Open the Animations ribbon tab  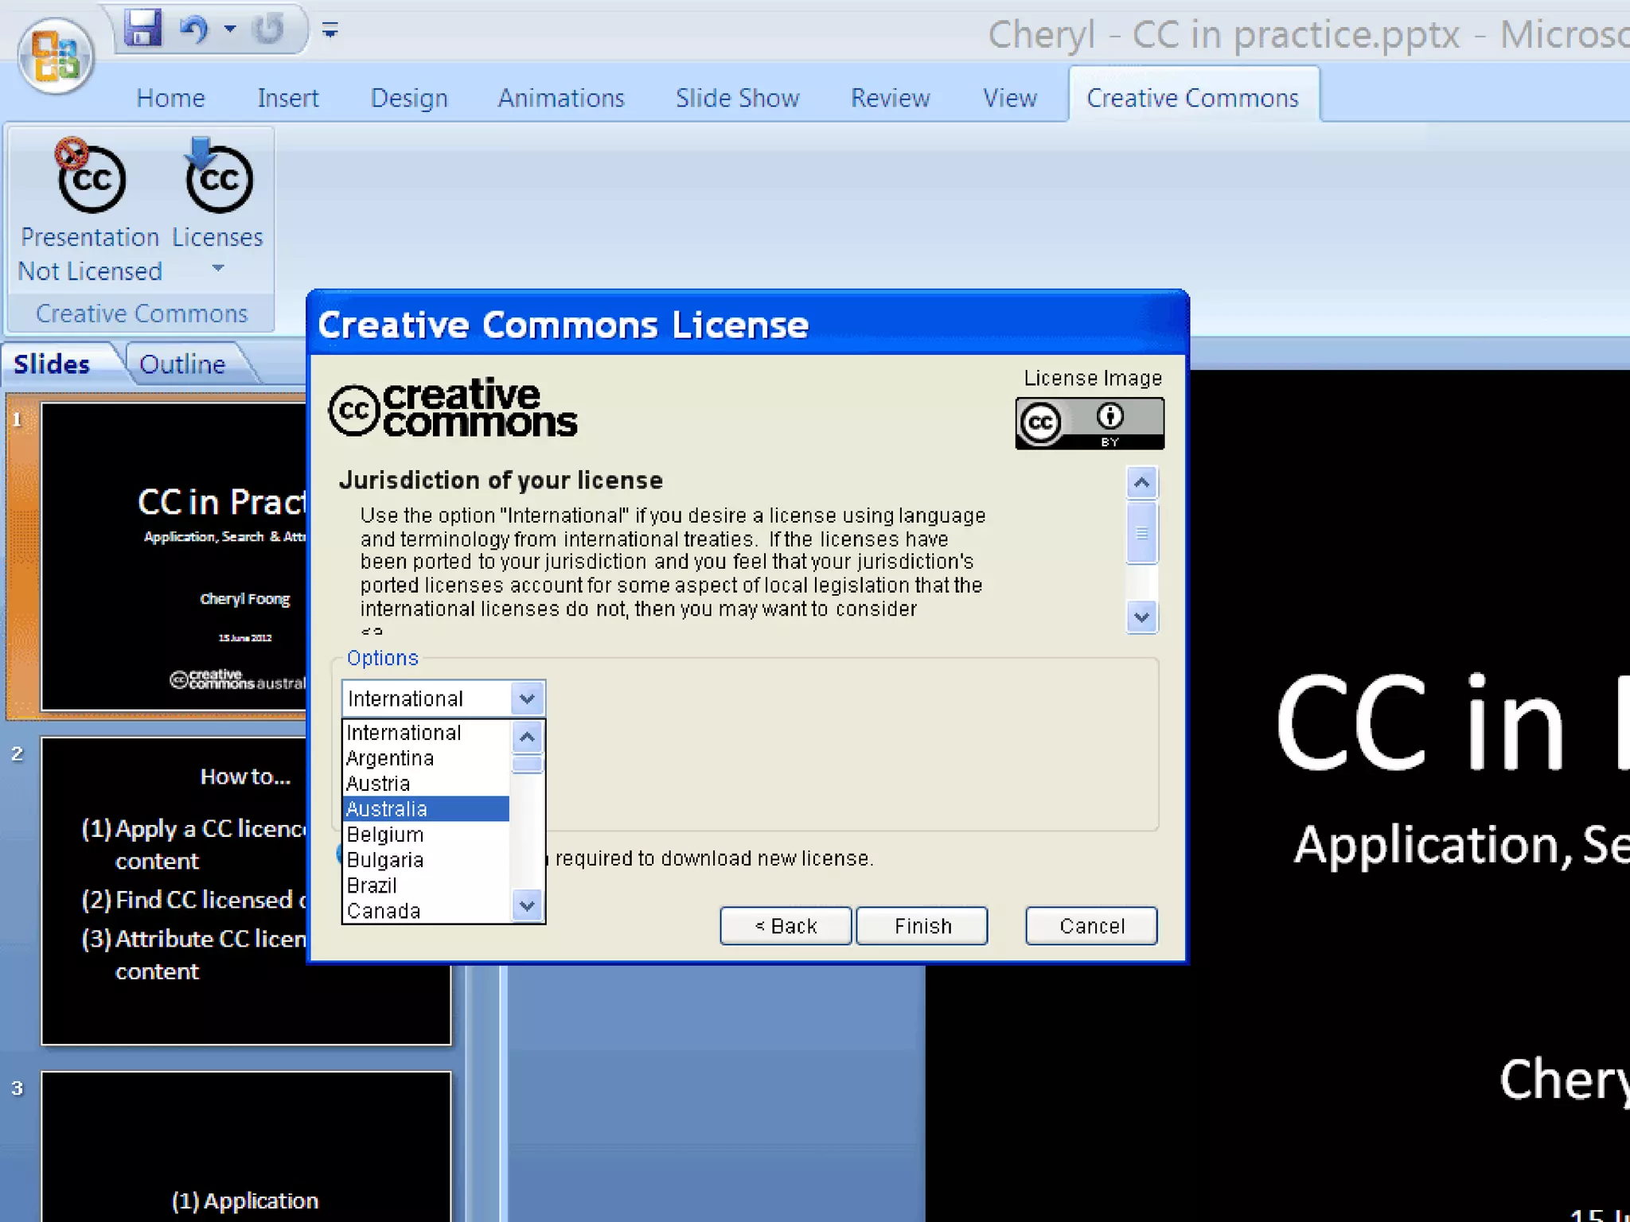coord(560,98)
